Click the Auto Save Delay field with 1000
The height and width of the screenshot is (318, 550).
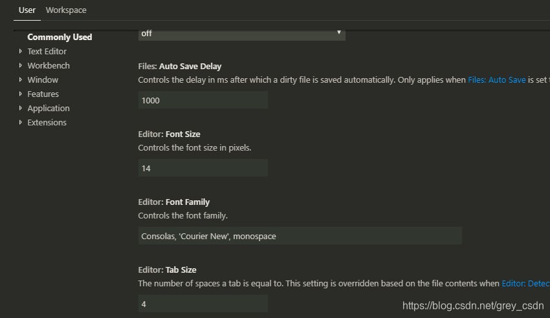[203, 100]
